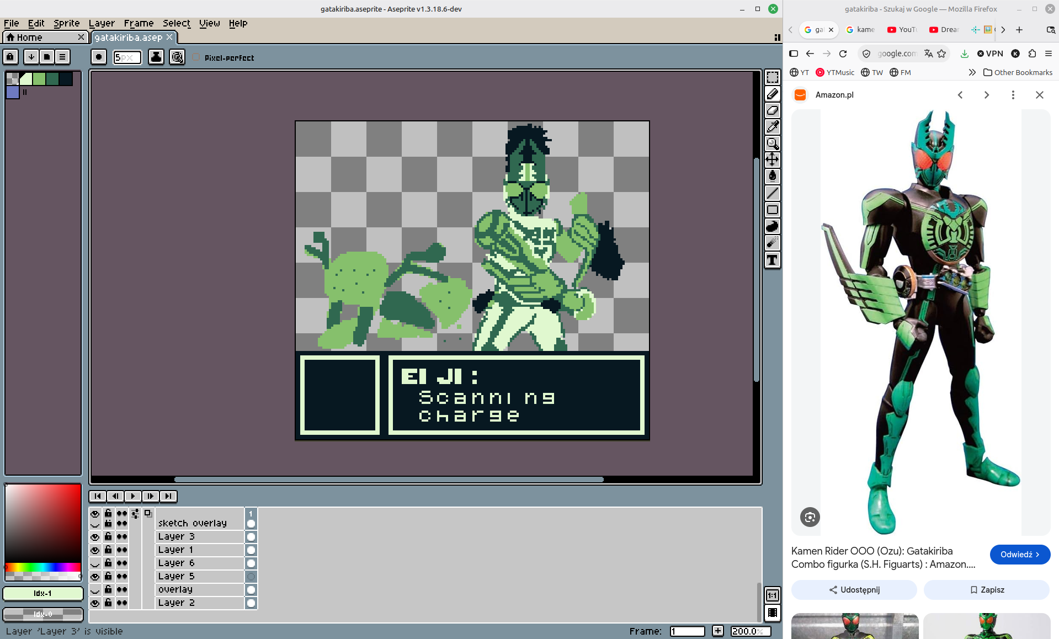Select the Move tool
The width and height of the screenshot is (1059, 639).
point(773,160)
